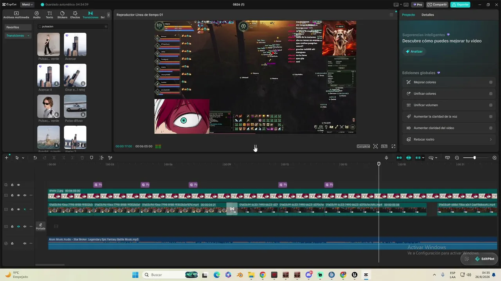
Task: Download the Girar e...l reloj transition
Action: tap(83, 84)
